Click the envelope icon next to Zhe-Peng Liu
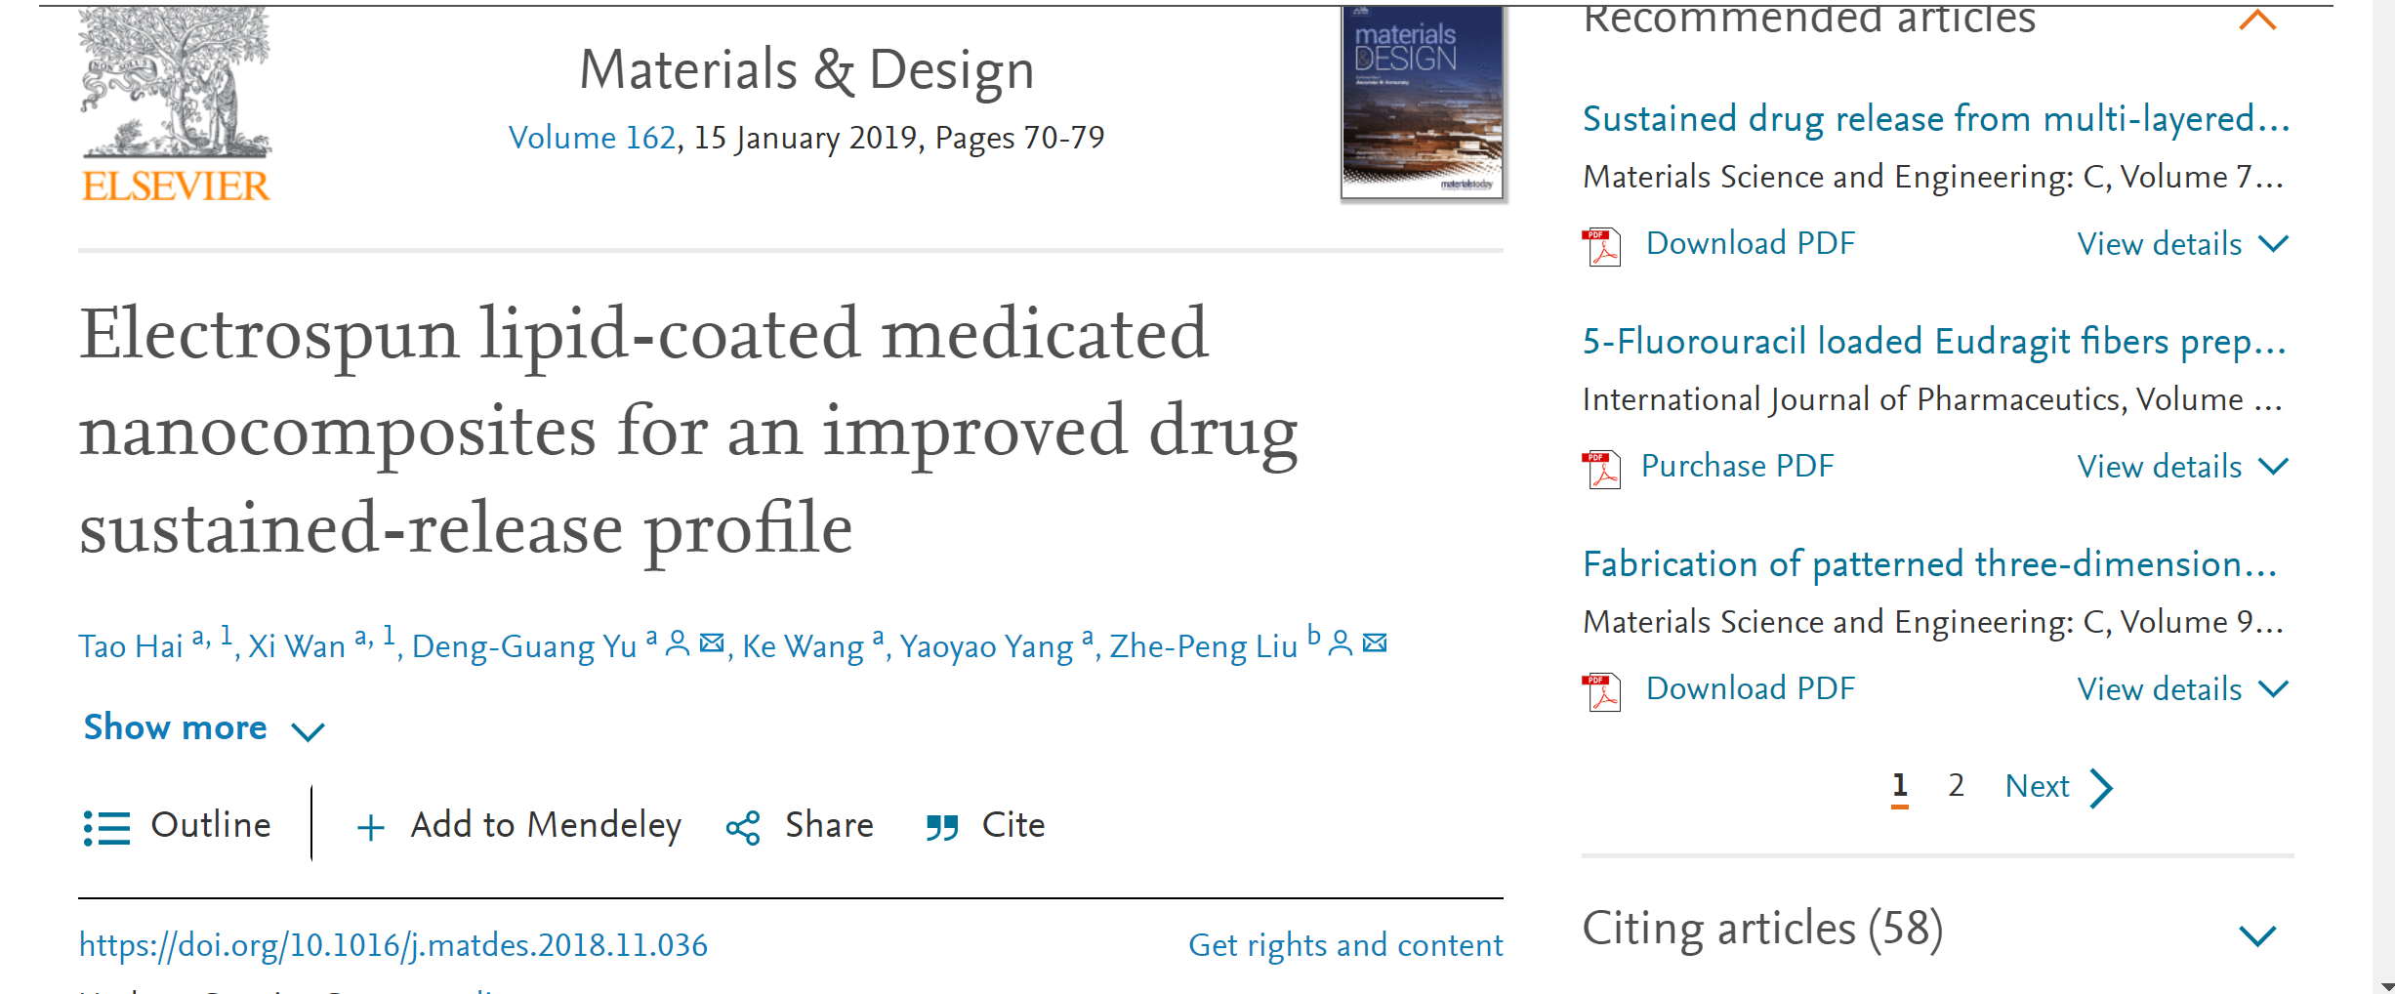2395x994 pixels. tap(1376, 643)
